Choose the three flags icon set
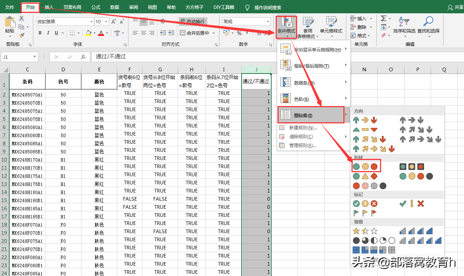The width and height of the screenshot is (464, 276). [365, 213]
